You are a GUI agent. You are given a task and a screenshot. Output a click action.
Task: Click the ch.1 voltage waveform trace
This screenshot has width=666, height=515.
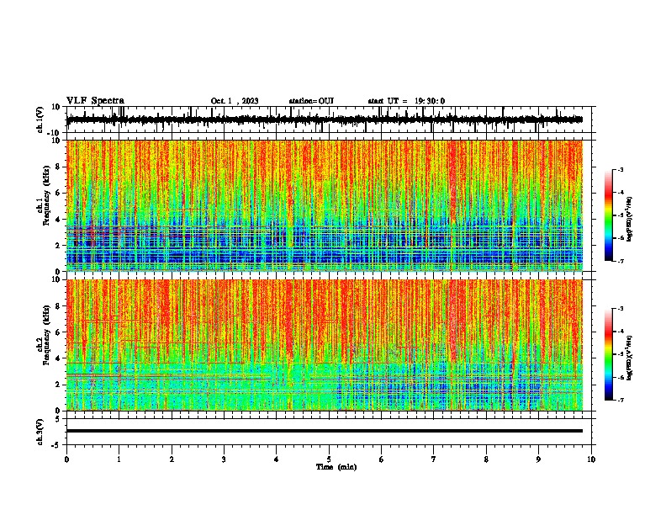point(324,119)
